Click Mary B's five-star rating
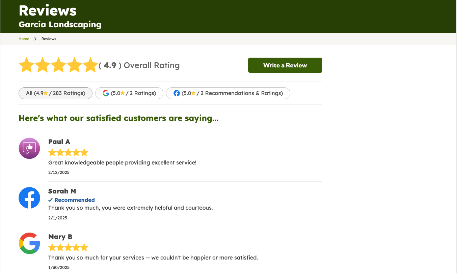The image size is (457, 273). point(68,248)
